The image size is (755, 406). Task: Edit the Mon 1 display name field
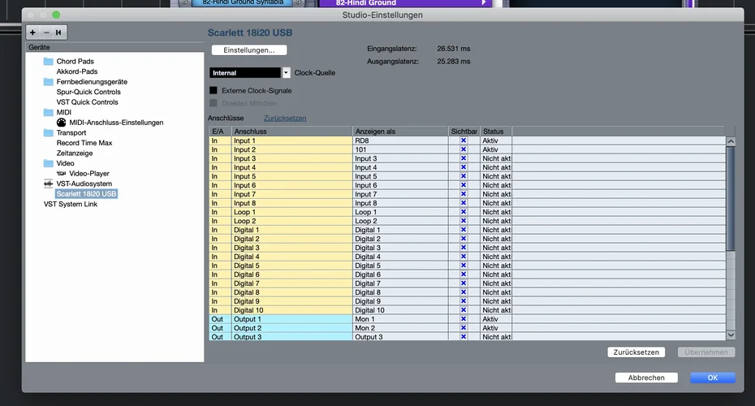point(400,319)
